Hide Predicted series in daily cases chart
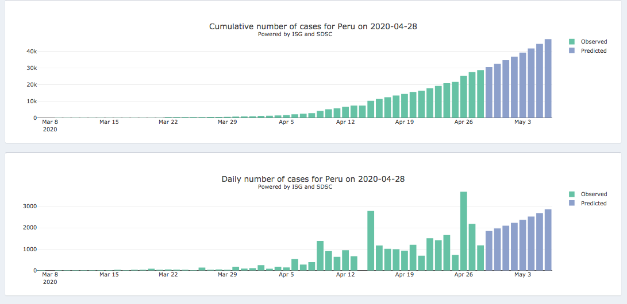 pos(593,204)
